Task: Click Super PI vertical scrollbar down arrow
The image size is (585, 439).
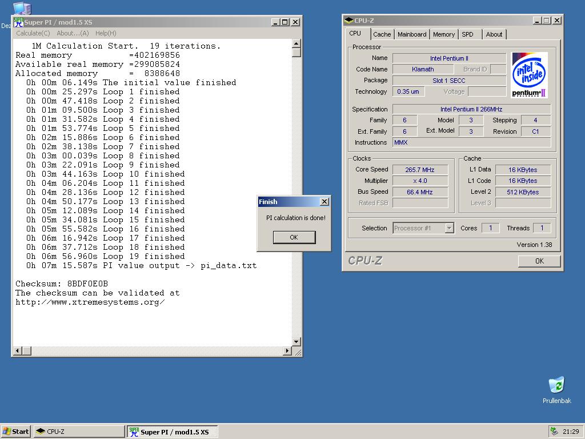Action: 296,342
